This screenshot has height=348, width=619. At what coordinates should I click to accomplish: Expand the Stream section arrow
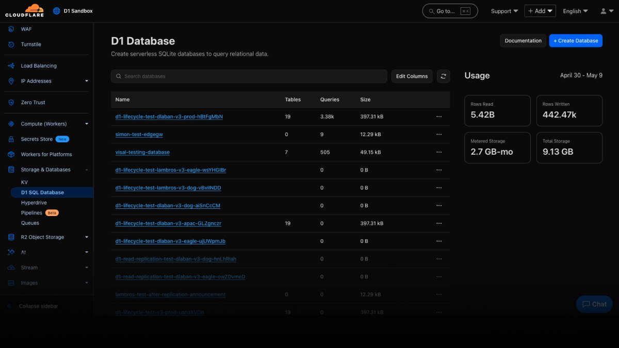pyautogui.click(x=87, y=268)
